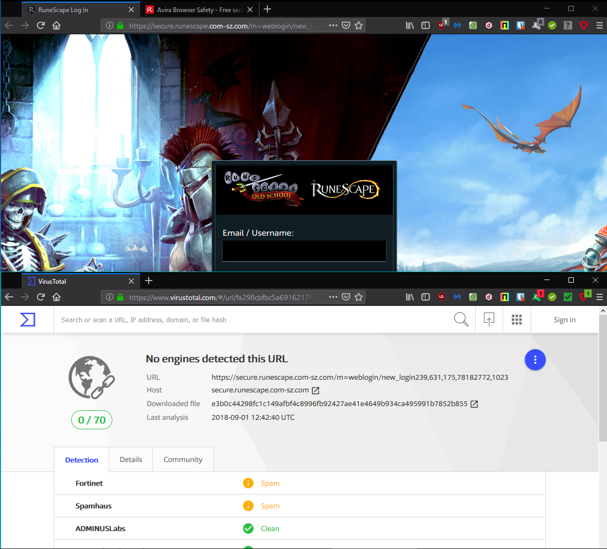607x549 pixels.
Task: Select the Detection tab
Action: (82, 459)
